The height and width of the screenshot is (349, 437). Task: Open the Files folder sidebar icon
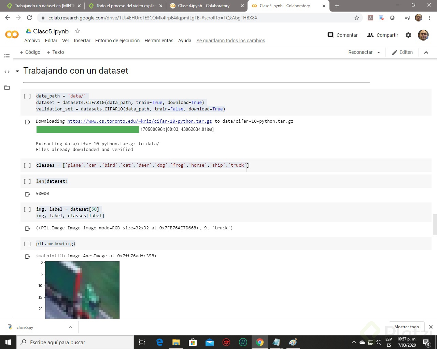7,88
